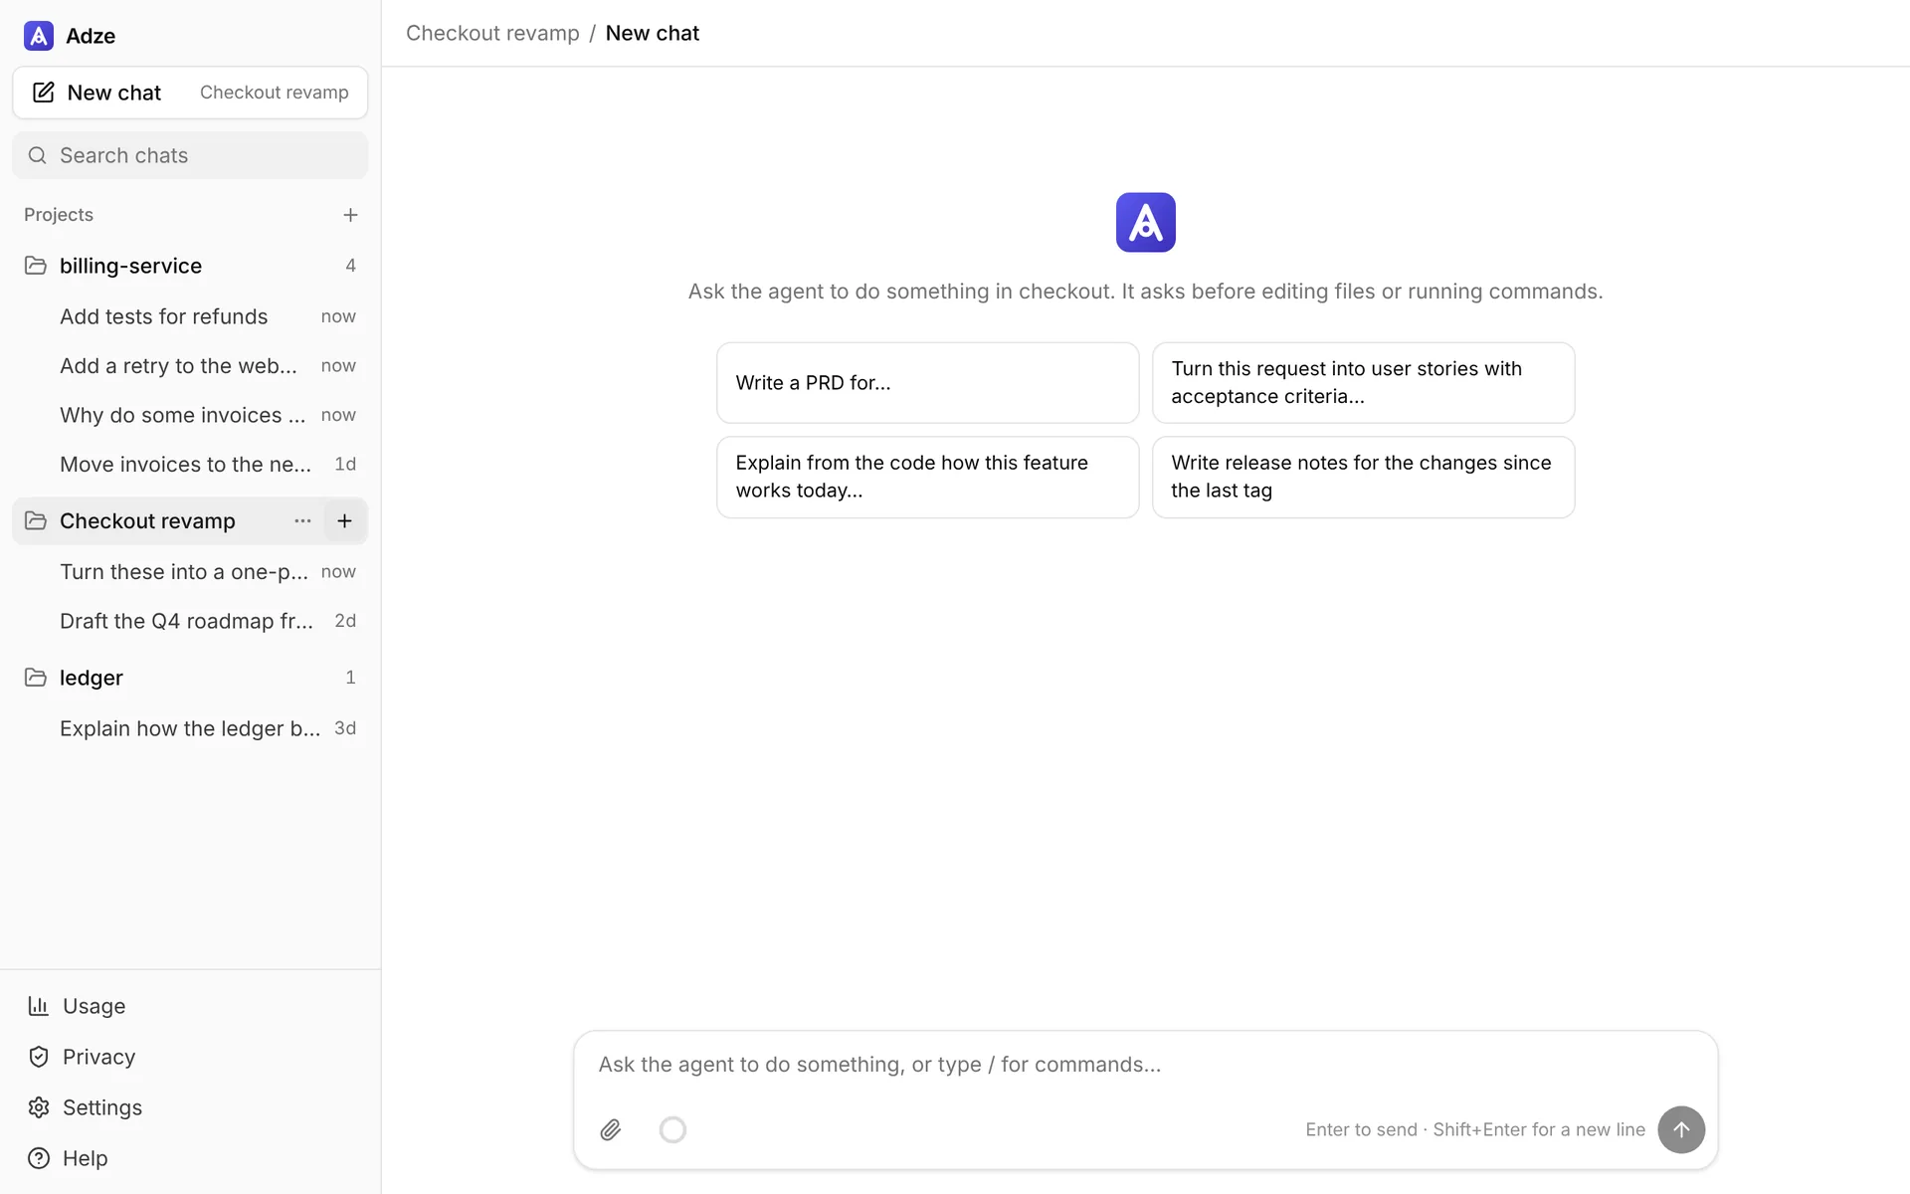Open the 'Why do some invoices ...' chat
The image size is (1910, 1194).
tap(190, 415)
